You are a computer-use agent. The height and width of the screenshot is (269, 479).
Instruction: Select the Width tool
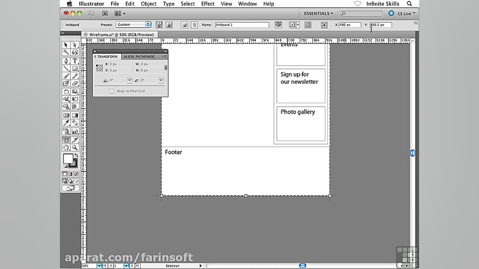click(x=66, y=99)
